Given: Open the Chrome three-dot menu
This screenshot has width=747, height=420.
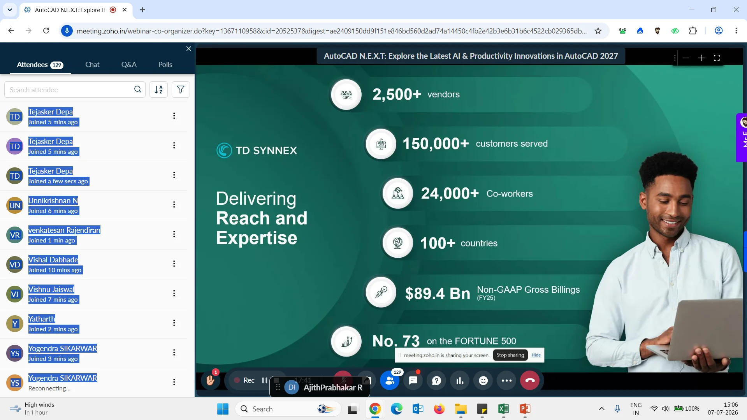Looking at the screenshot, I should pos(736,31).
